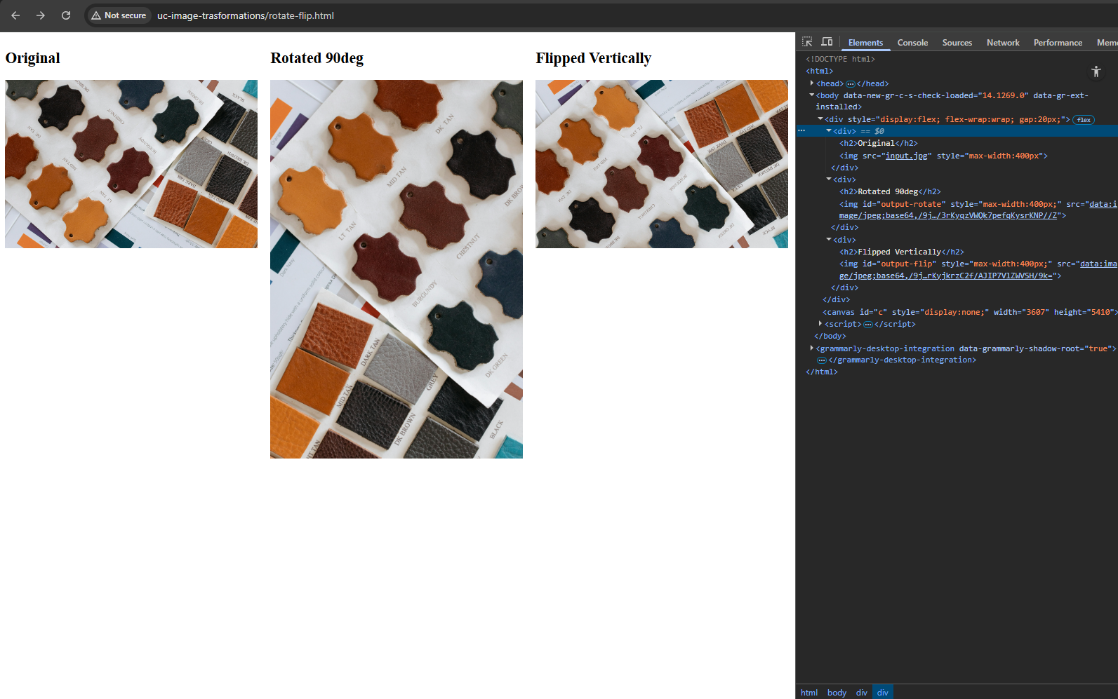This screenshot has height=699, width=1118.
Task: Open the row options dots on selected div
Action: pyautogui.click(x=801, y=131)
